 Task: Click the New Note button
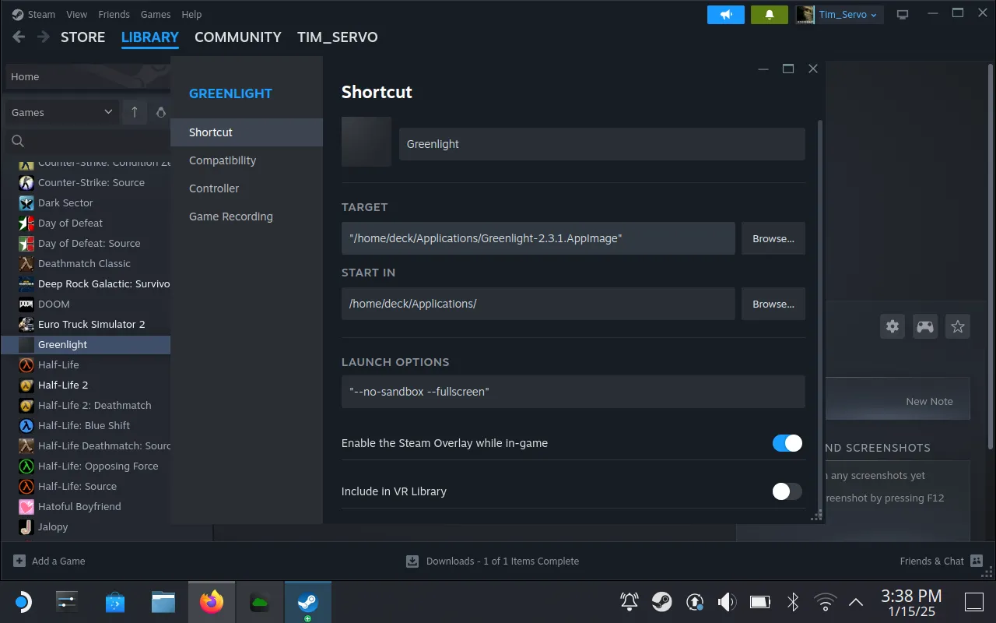(929, 400)
